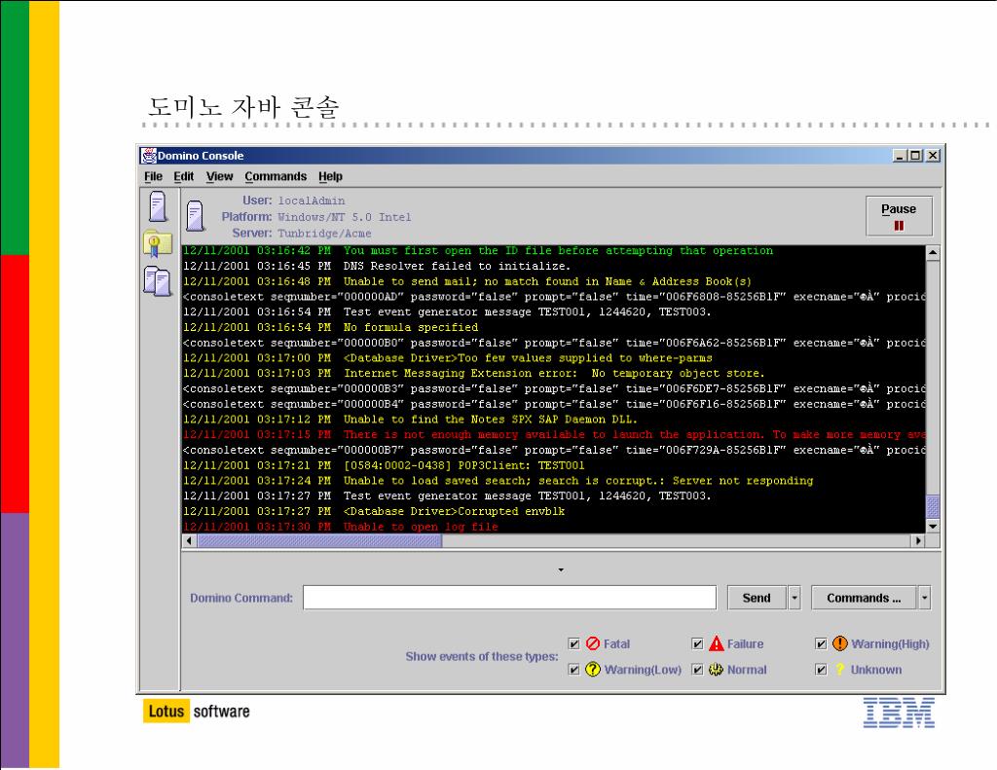Open the View menu

pos(219,177)
